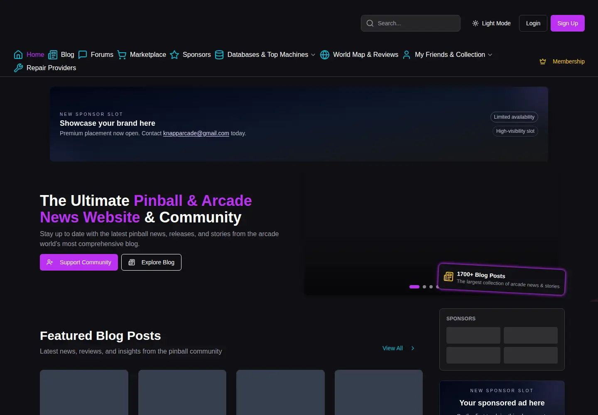Image resolution: width=598 pixels, height=415 pixels.
Task: Toggle Light Mode
Action: [x=492, y=23]
